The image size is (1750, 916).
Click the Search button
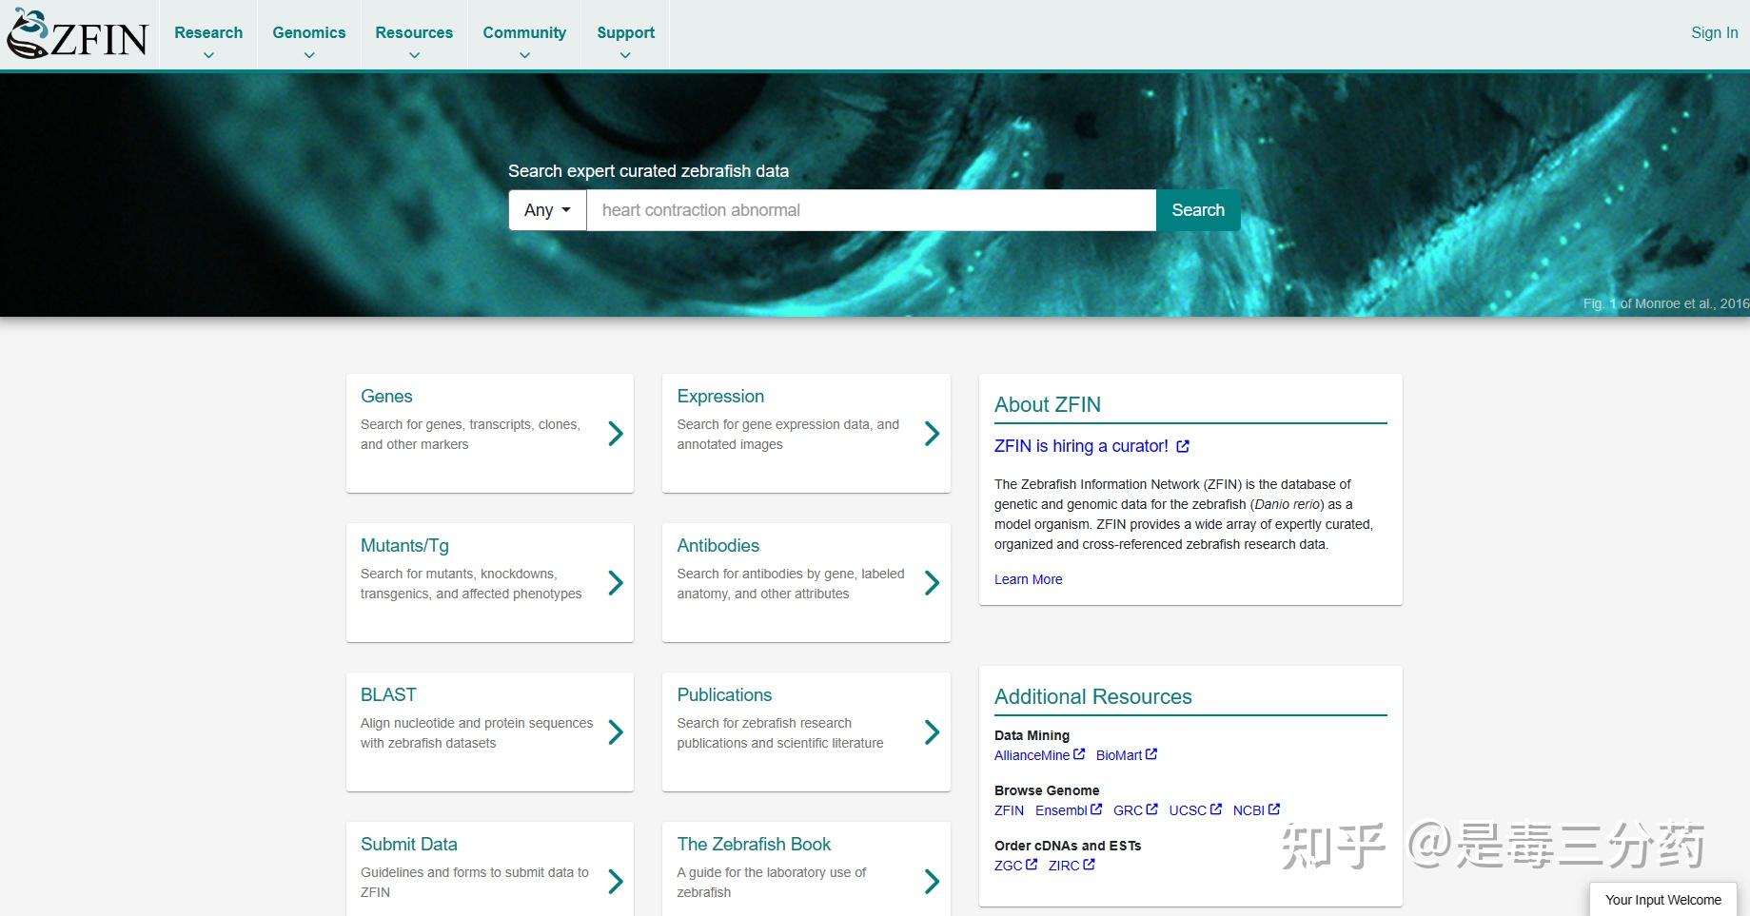click(x=1198, y=210)
